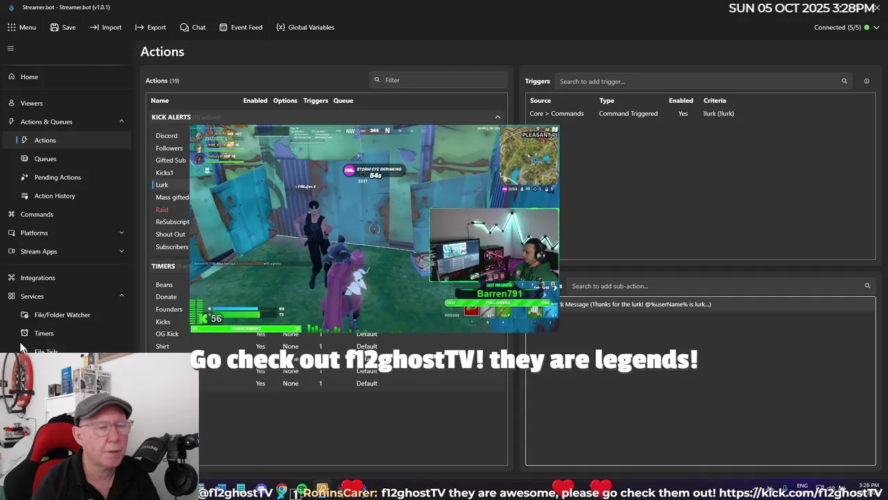The height and width of the screenshot is (500, 888).
Task: Select the Shout Out action
Action: point(171,234)
